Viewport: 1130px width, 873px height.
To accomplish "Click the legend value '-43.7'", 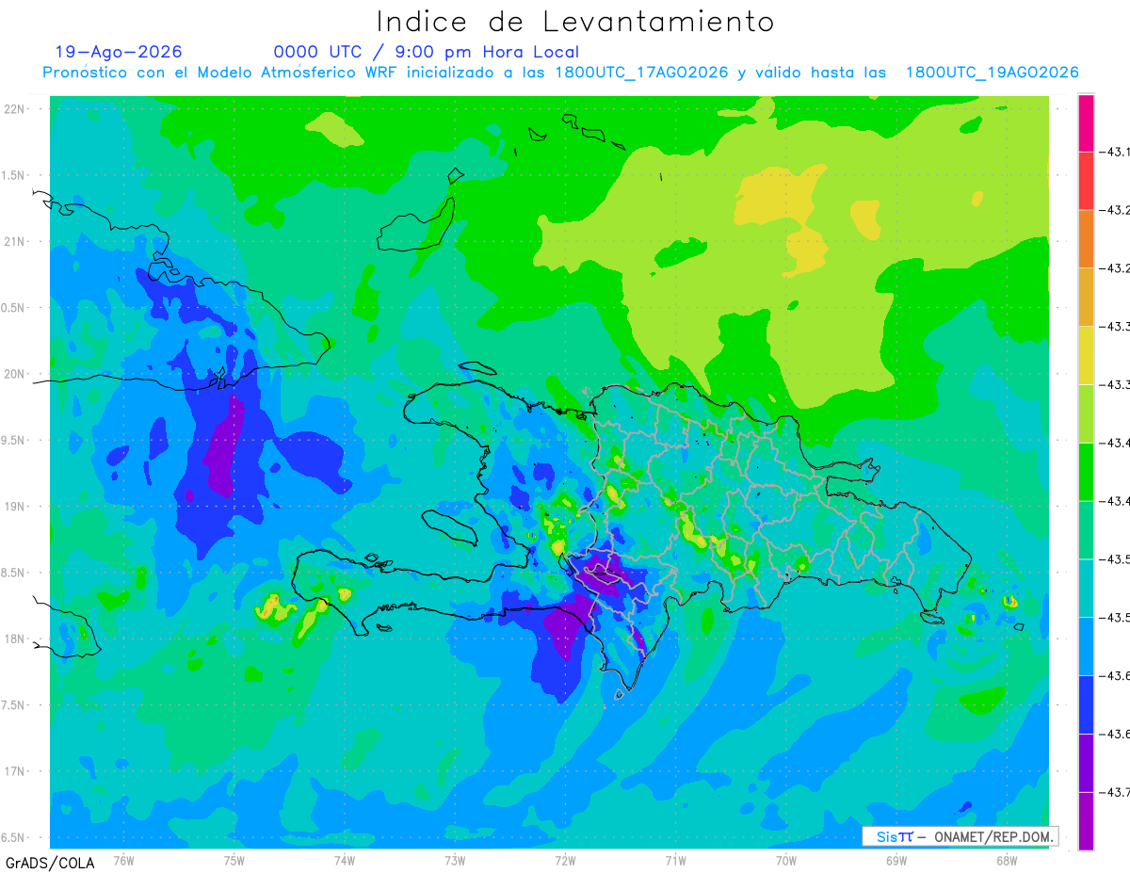I will 1114,793.
